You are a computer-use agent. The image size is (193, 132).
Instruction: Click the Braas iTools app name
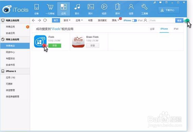click(x=92, y=37)
